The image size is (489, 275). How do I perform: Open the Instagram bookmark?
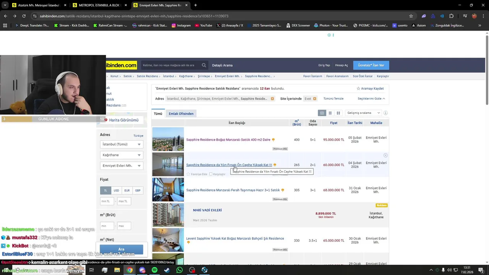point(181,26)
